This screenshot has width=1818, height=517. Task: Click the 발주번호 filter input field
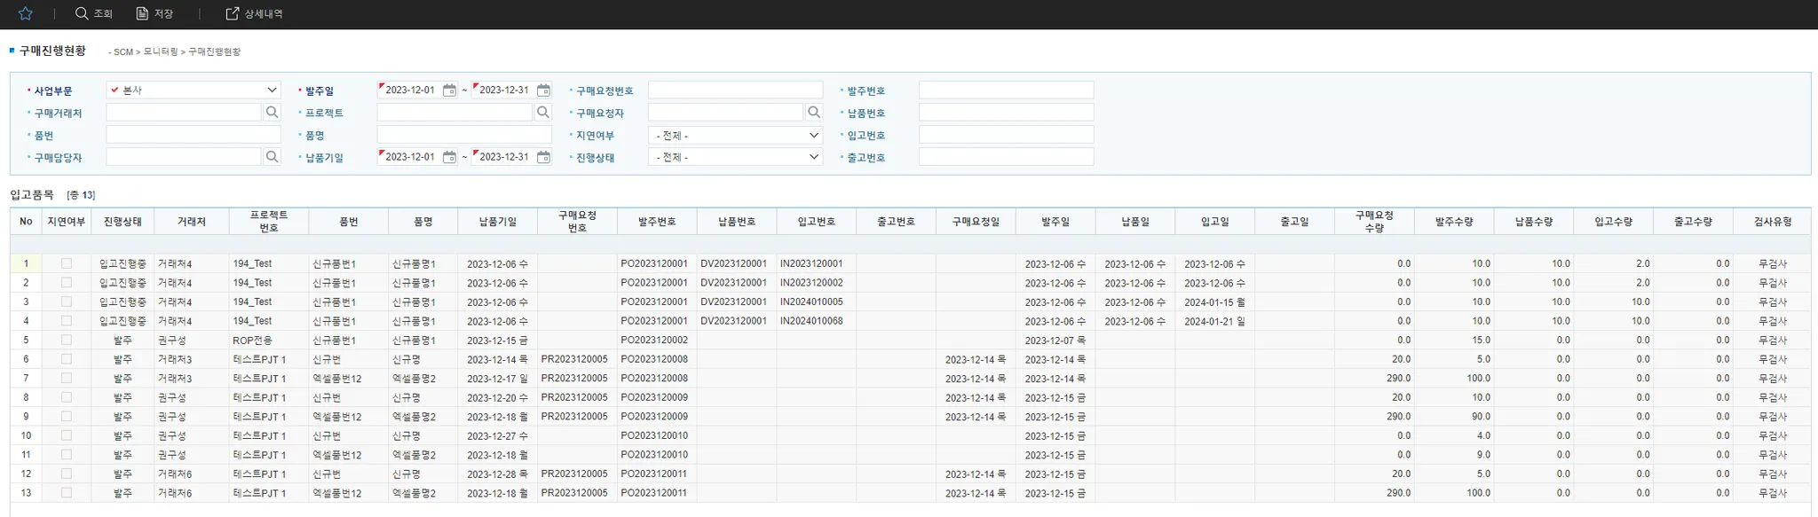click(x=1007, y=90)
